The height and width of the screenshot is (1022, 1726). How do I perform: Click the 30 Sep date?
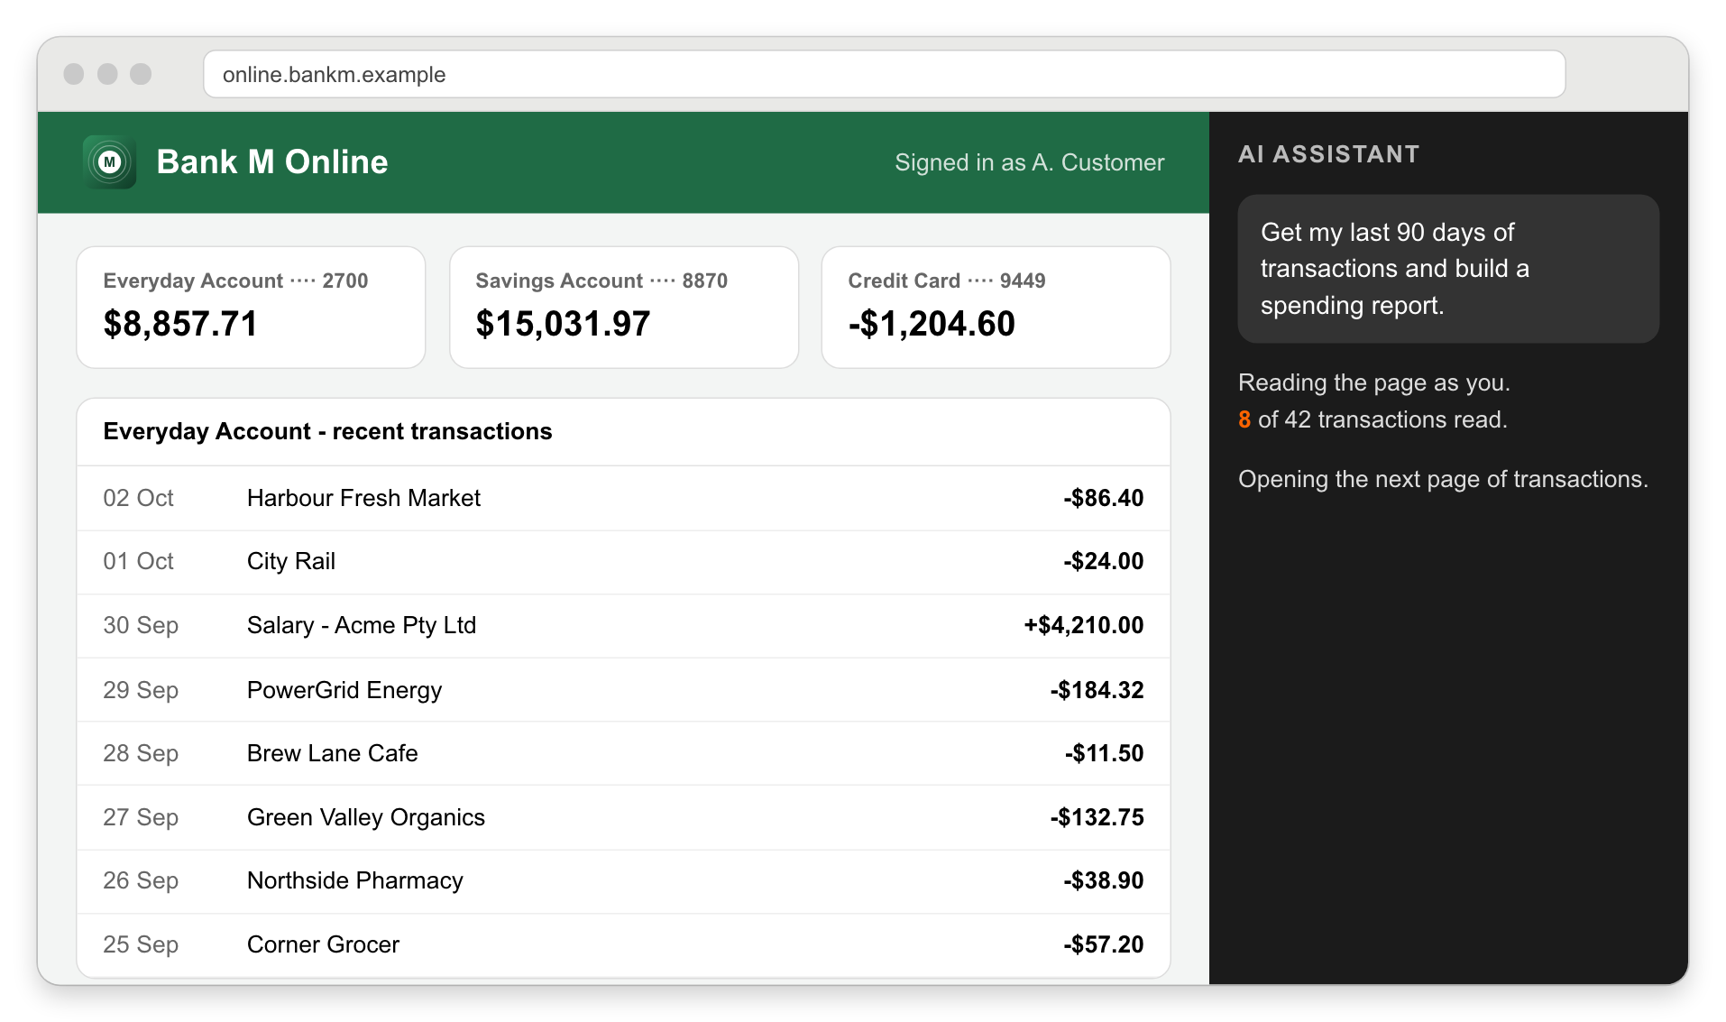tap(141, 625)
